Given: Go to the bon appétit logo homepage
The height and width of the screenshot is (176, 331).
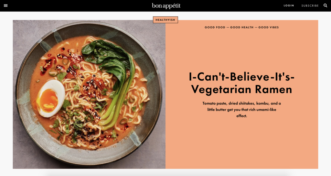Looking at the screenshot, I should point(166,6).
